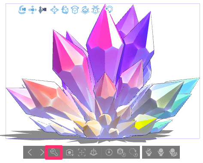Viewport: 203px width, 163px height.
Task: Click the reset model scale cube icon
Action: pos(121,152)
